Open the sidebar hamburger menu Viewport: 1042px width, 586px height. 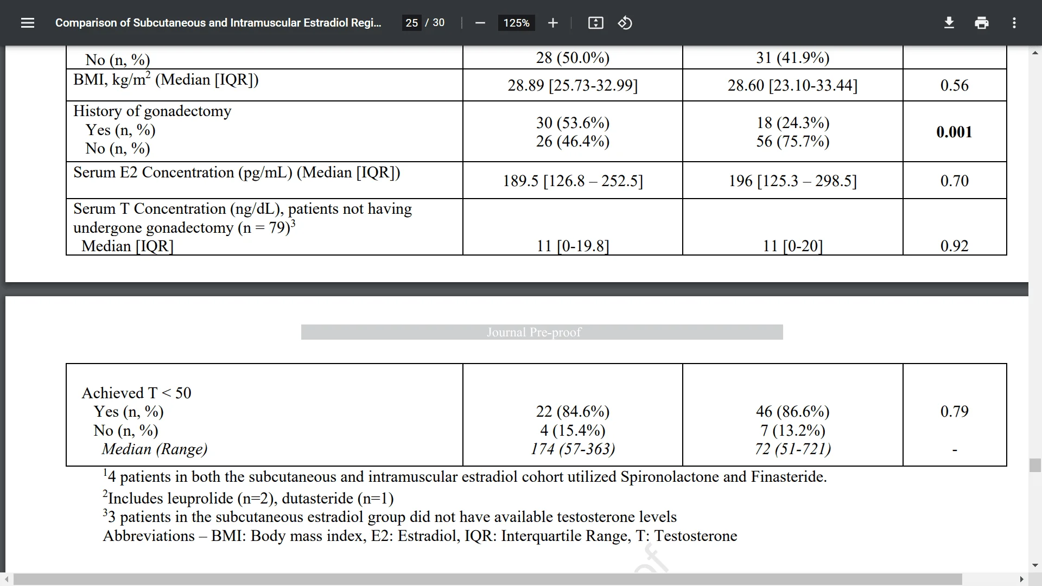click(28, 23)
